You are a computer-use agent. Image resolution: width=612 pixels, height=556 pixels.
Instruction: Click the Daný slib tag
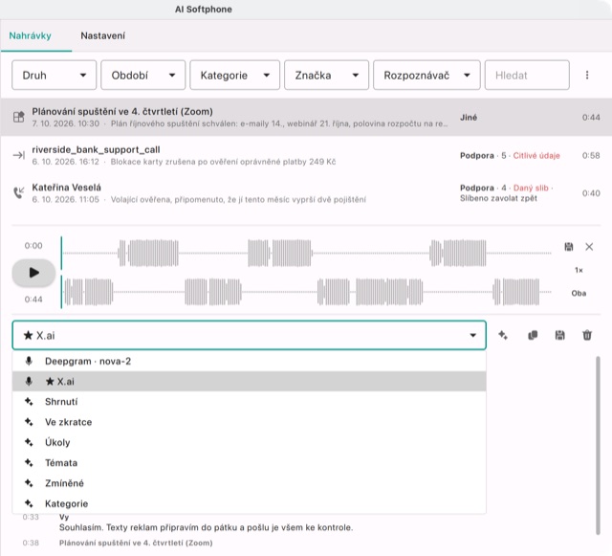pos(531,188)
